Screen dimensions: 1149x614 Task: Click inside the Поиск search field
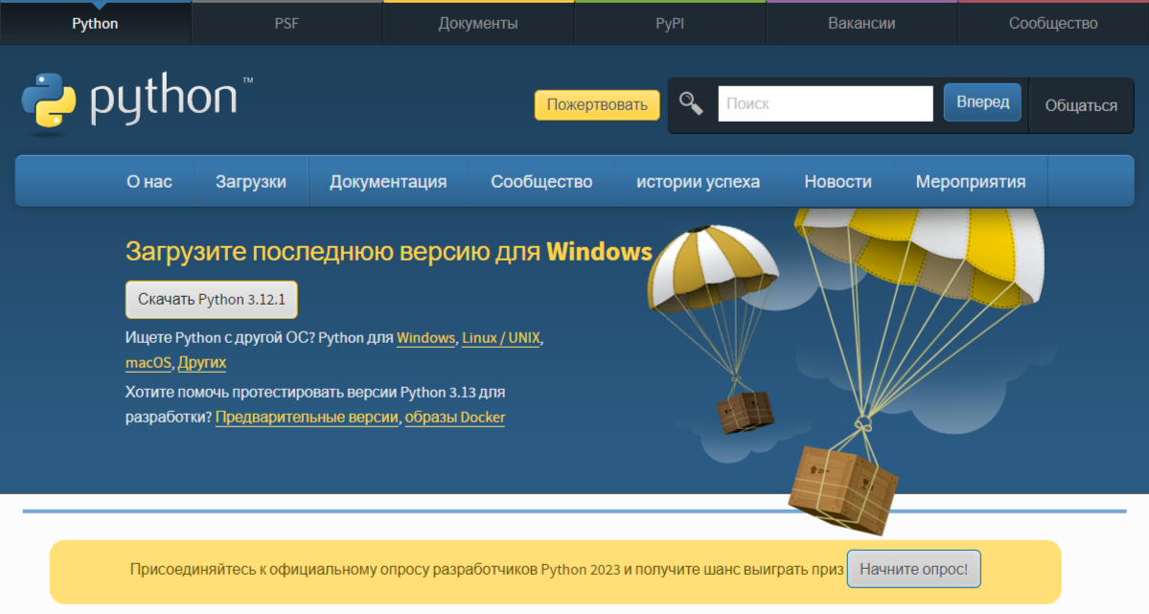click(824, 102)
